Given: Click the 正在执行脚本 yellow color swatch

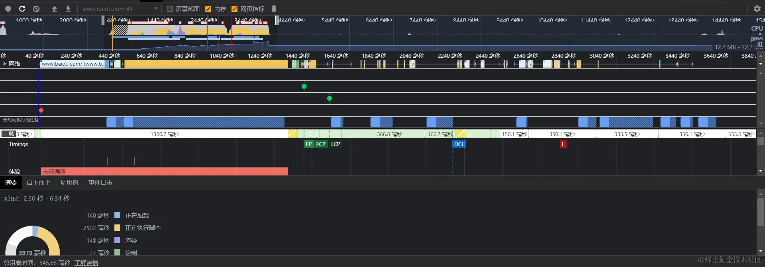Looking at the screenshot, I should point(118,228).
